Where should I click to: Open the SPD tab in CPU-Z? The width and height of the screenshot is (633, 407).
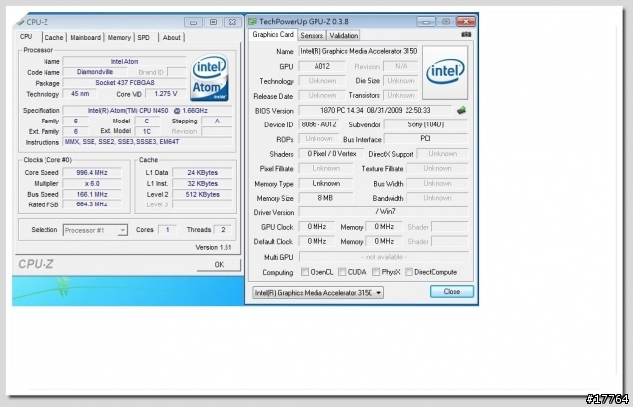[143, 38]
